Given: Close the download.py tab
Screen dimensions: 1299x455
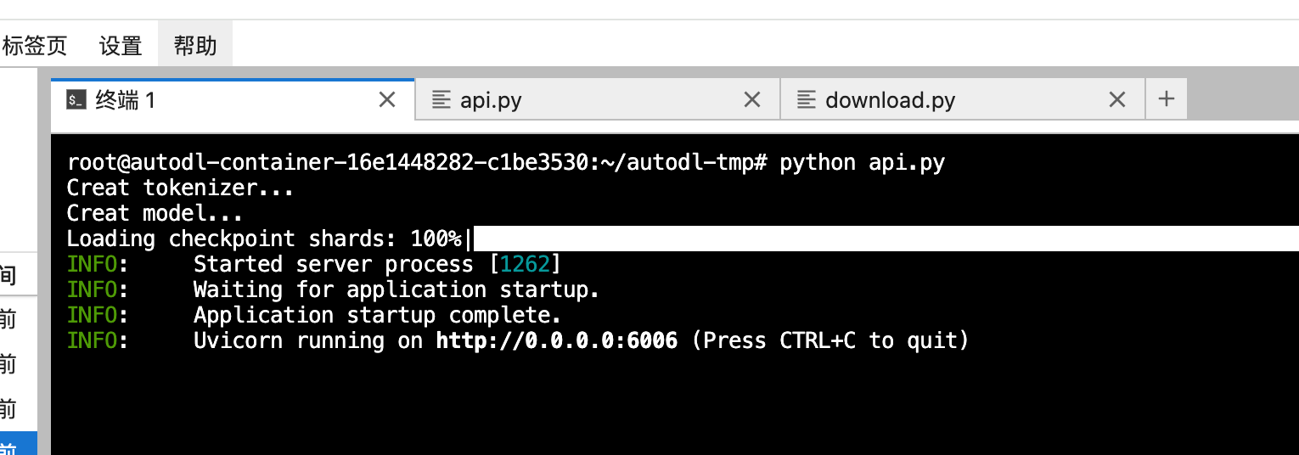Looking at the screenshot, I should 1117,100.
